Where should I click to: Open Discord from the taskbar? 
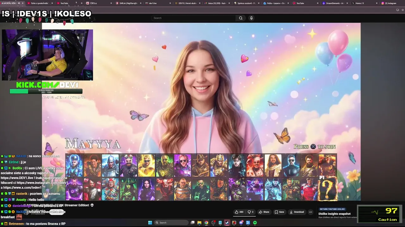[x=241, y=223]
